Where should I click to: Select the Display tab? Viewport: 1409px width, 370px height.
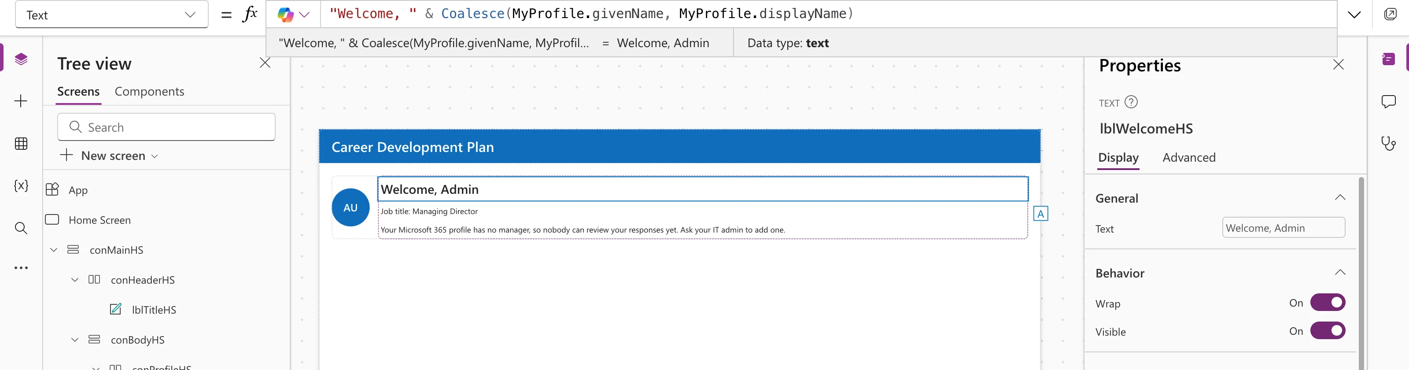(x=1118, y=158)
